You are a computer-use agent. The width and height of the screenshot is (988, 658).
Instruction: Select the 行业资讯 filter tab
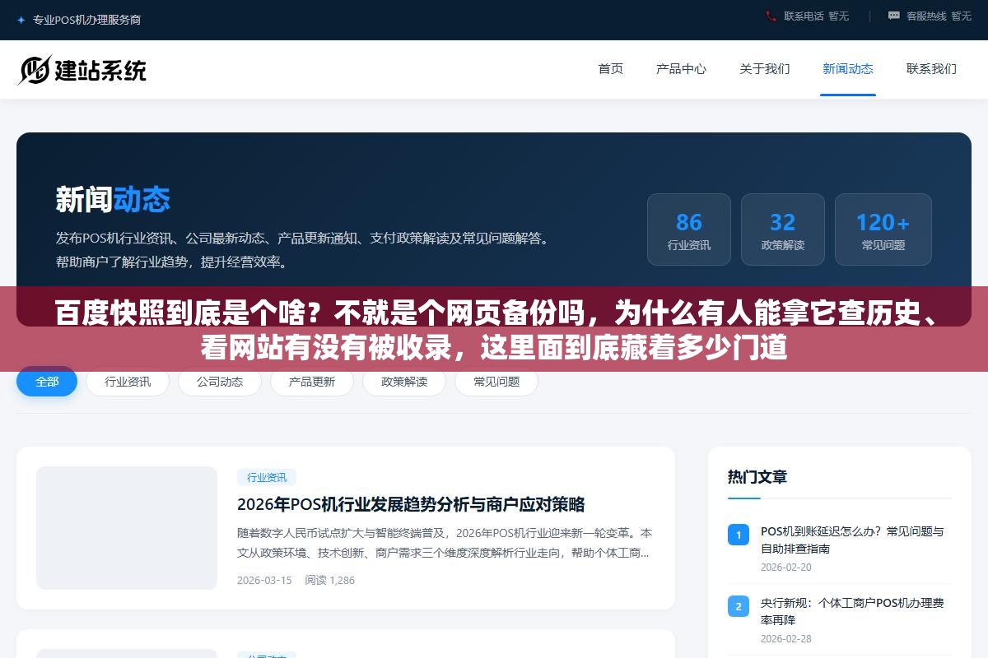tap(128, 382)
